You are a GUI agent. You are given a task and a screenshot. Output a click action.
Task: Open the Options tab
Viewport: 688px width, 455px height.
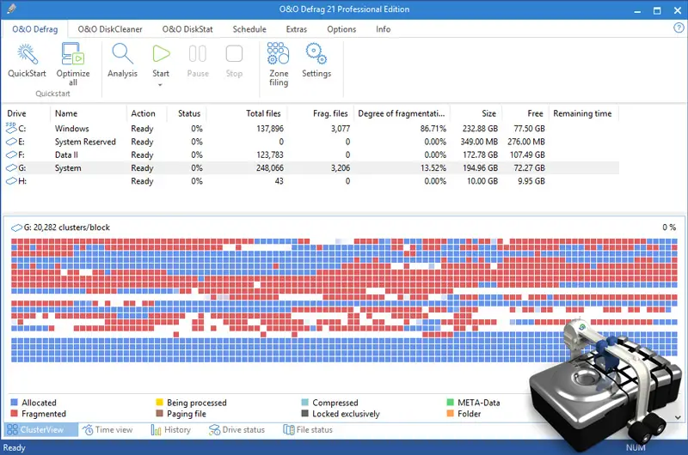(341, 29)
